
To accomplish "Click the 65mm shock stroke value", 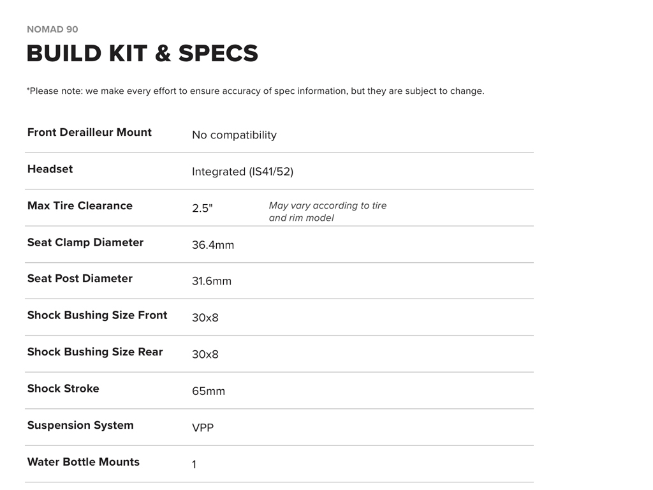I will tap(209, 391).
